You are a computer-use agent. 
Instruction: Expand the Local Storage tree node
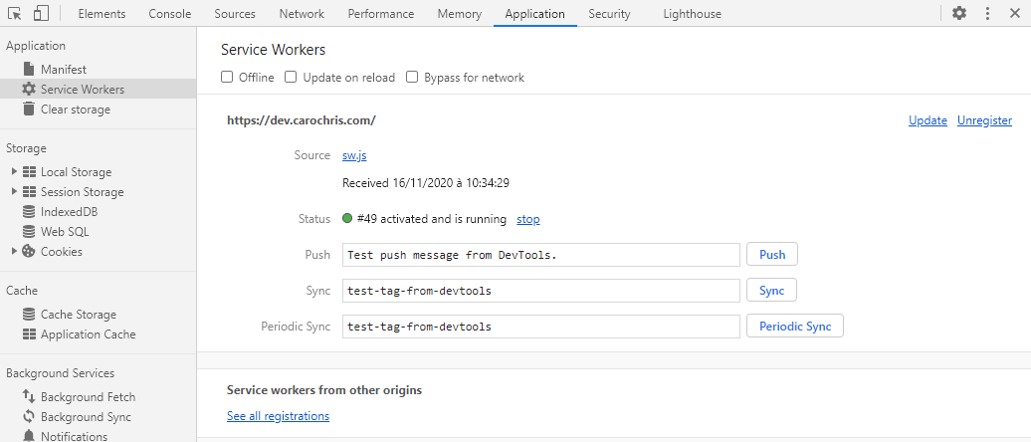[x=15, y=171]
